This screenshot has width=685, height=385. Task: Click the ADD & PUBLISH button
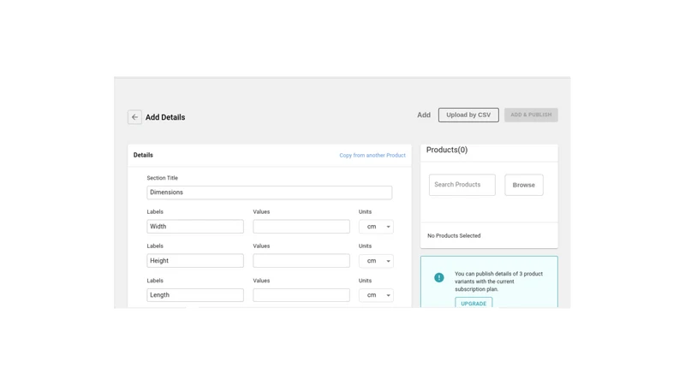(531, 115)
